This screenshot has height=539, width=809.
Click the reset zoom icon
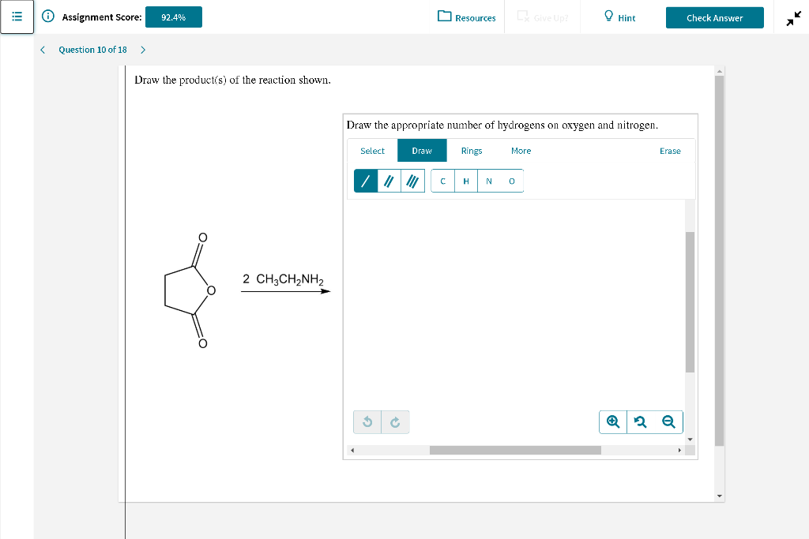coord(640,421)
